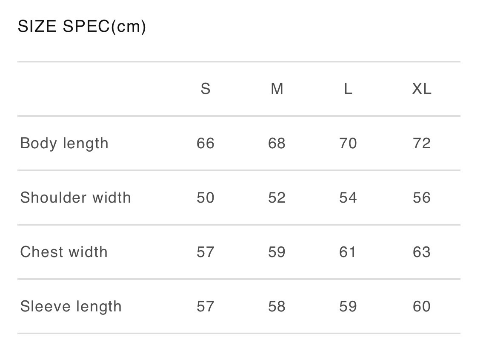Click the Sleeve length row label
This screenshot has width=486, height=342.
[71, 307]
